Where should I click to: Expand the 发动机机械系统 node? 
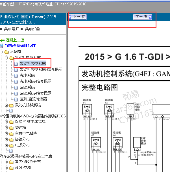(x=6, y=106)
